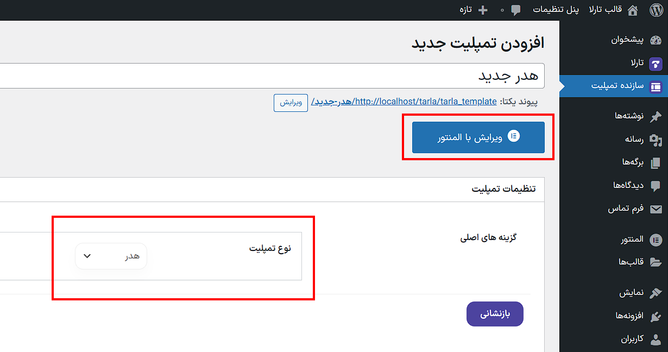Click the المنتور Elementor sidebar icon
The height and width of the screenshot is (352, 668).
click(x=656, y=240)
